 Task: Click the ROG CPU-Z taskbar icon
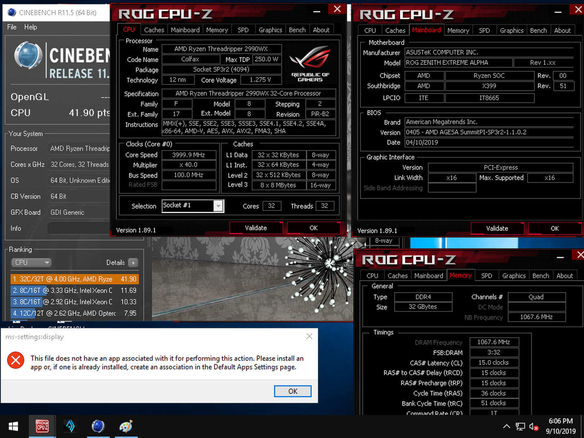click(x=42, y=426)
